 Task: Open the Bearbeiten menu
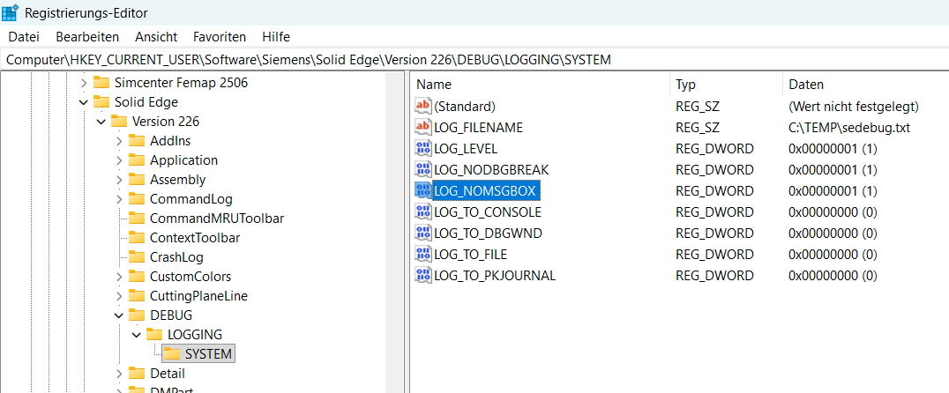pyautogui.click(x=87, y=37)
